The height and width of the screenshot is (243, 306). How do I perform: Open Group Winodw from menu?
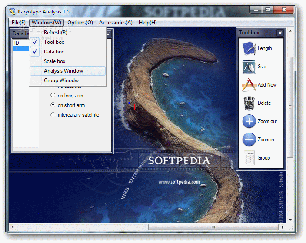coord(68,80)
